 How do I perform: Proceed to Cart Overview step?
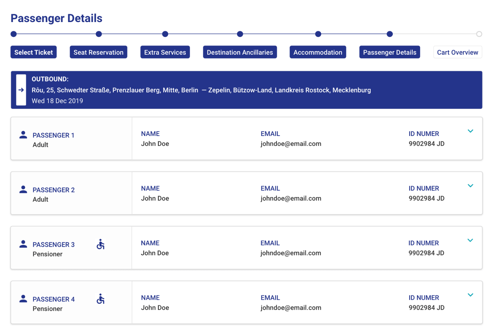458,52
